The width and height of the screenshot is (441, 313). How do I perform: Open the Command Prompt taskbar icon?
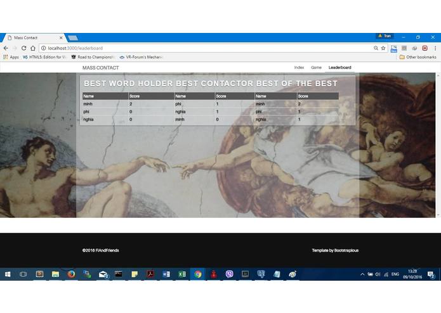click(x=119, y=274)
